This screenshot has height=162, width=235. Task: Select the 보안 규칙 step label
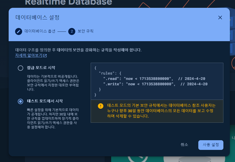tap(86, 31)
